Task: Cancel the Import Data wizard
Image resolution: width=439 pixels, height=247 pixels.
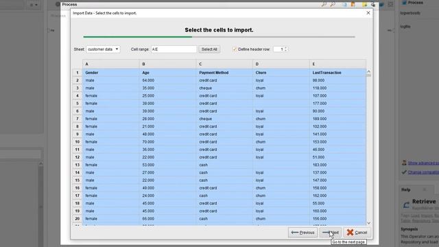Action: tap(357, 233)
